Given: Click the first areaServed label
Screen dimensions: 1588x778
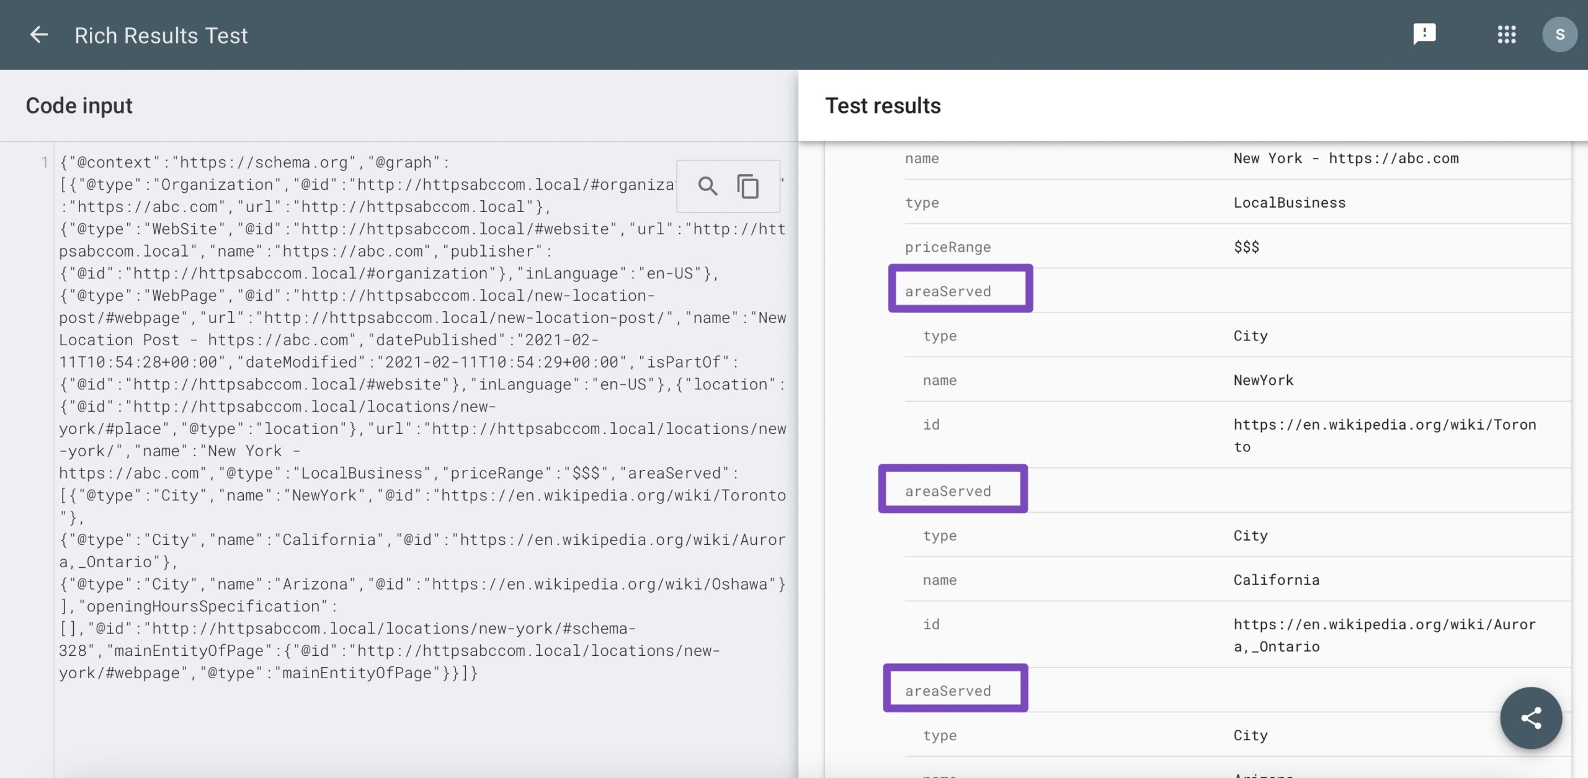Looking at the screenshot, I should [948, 291].
